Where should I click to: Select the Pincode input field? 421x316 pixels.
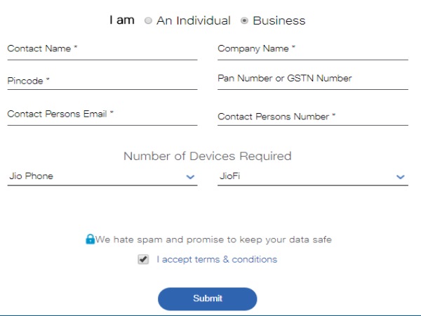coord(102,81)
